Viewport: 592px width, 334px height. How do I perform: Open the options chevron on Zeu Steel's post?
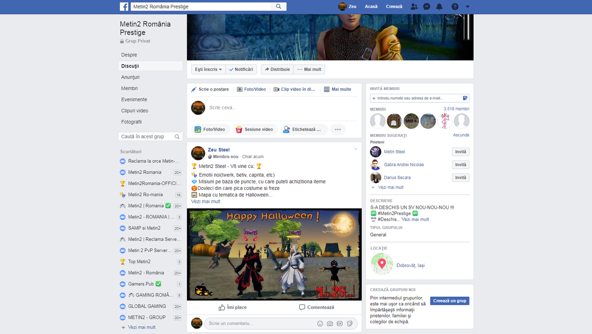tap(355, 149)
